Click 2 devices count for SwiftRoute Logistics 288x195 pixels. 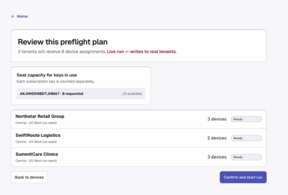[217, 138]
